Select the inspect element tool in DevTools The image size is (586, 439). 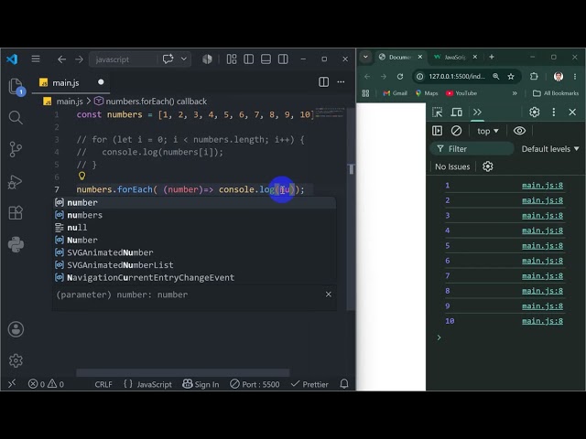click(x=437, y=112)
